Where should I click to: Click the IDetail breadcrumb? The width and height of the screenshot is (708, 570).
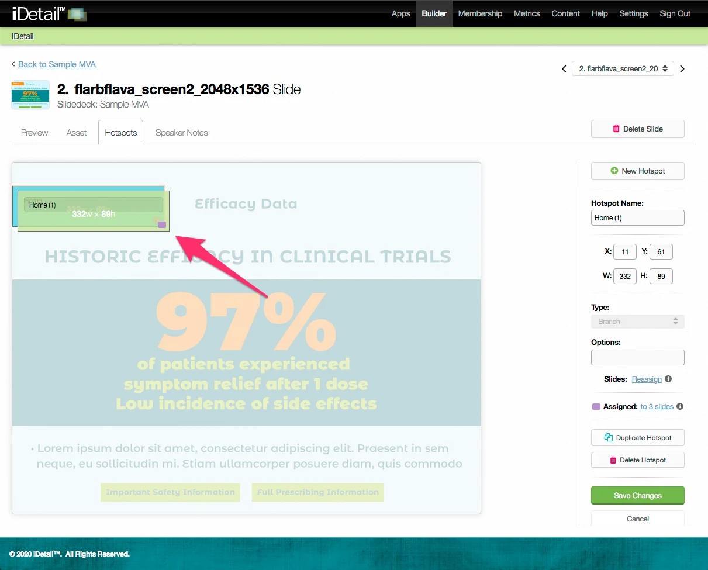[23, 36]
